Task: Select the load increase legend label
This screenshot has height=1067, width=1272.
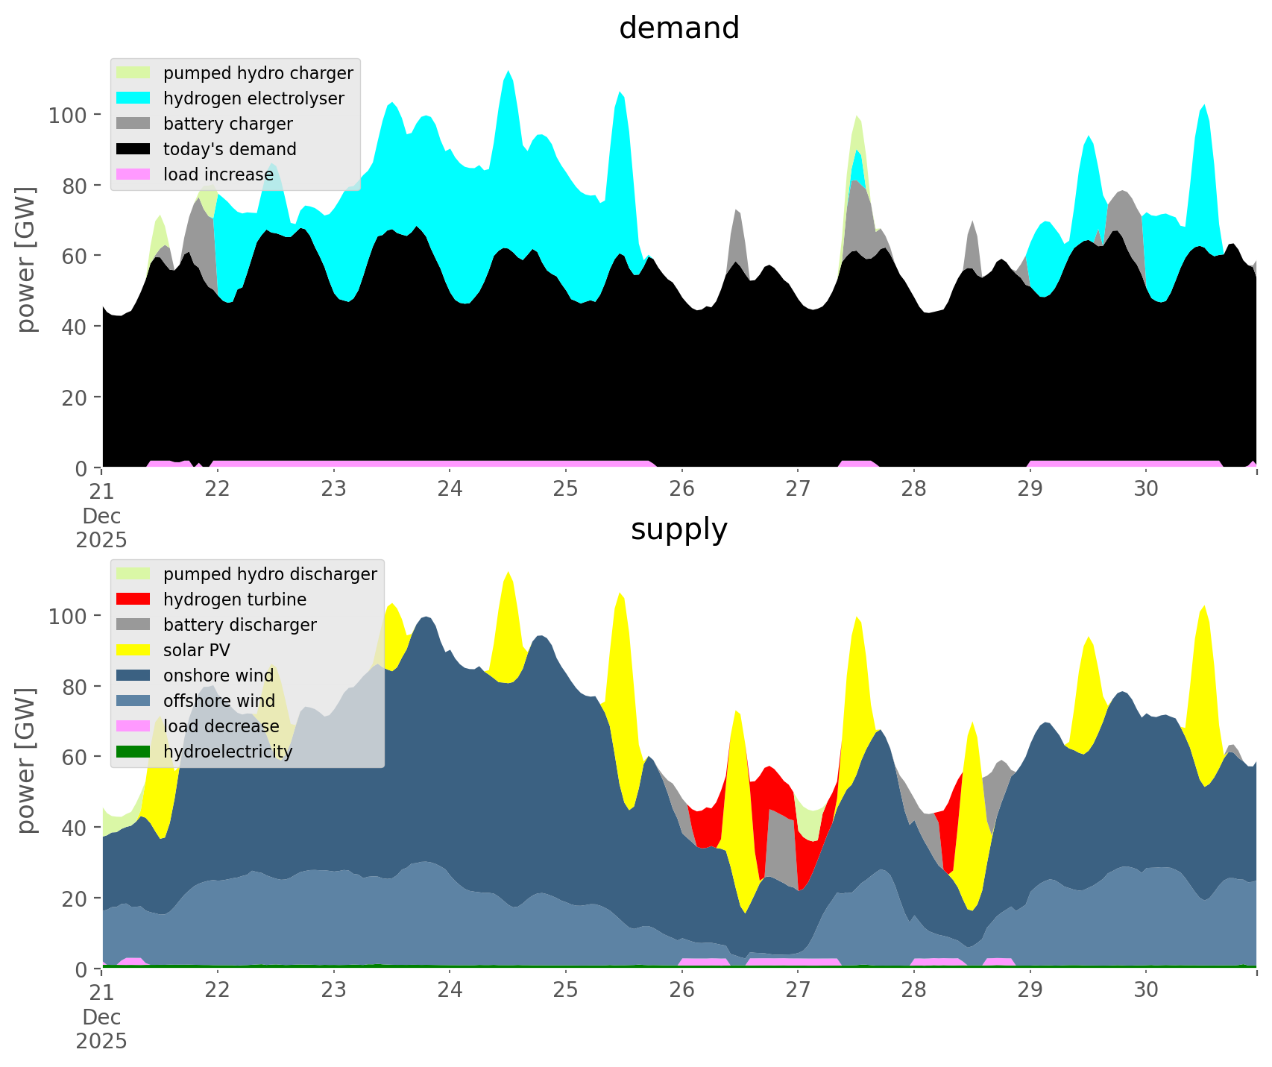Action: coord(218,174)
